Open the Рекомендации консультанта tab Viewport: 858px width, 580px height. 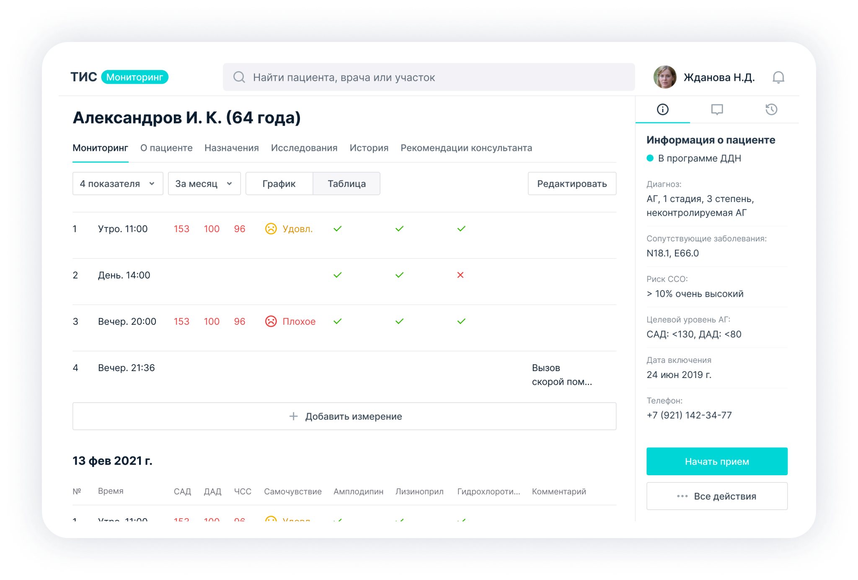coord(466,148)
